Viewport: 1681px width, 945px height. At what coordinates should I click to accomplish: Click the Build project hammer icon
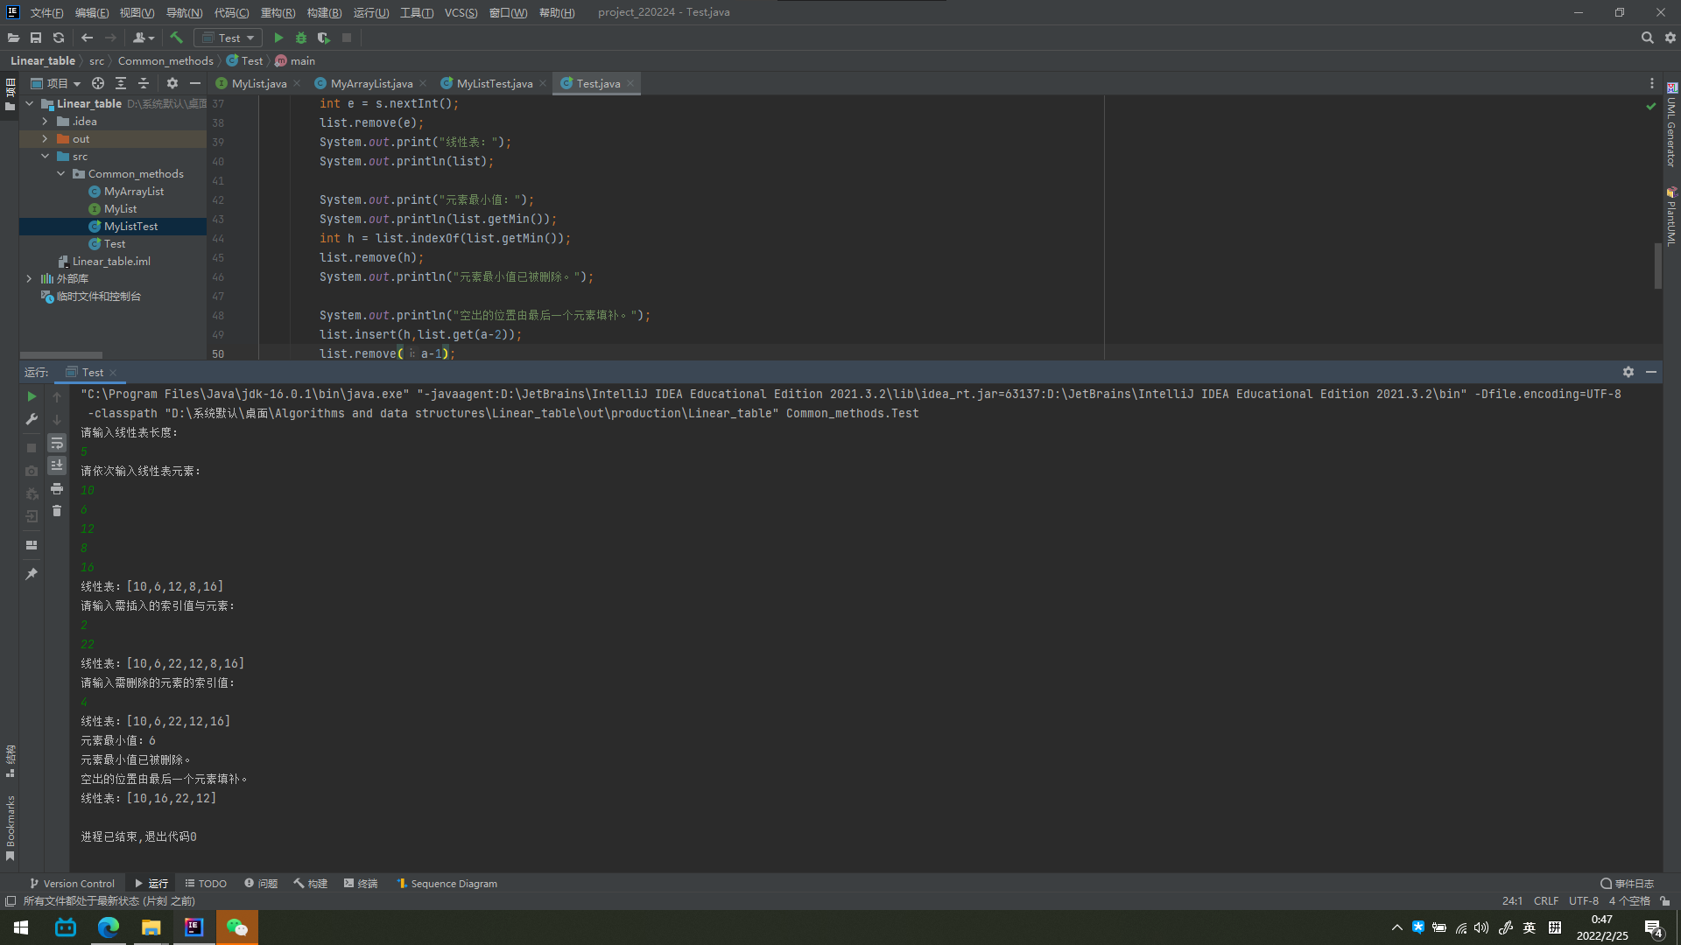click(176, 38)
